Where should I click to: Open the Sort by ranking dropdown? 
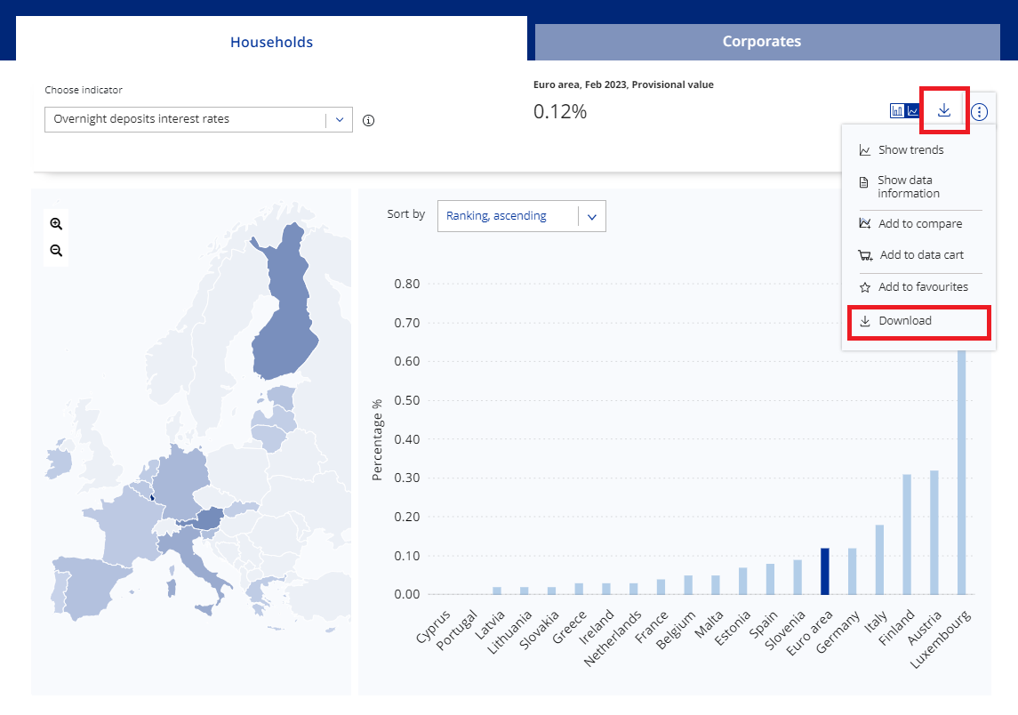coord(521,215)
